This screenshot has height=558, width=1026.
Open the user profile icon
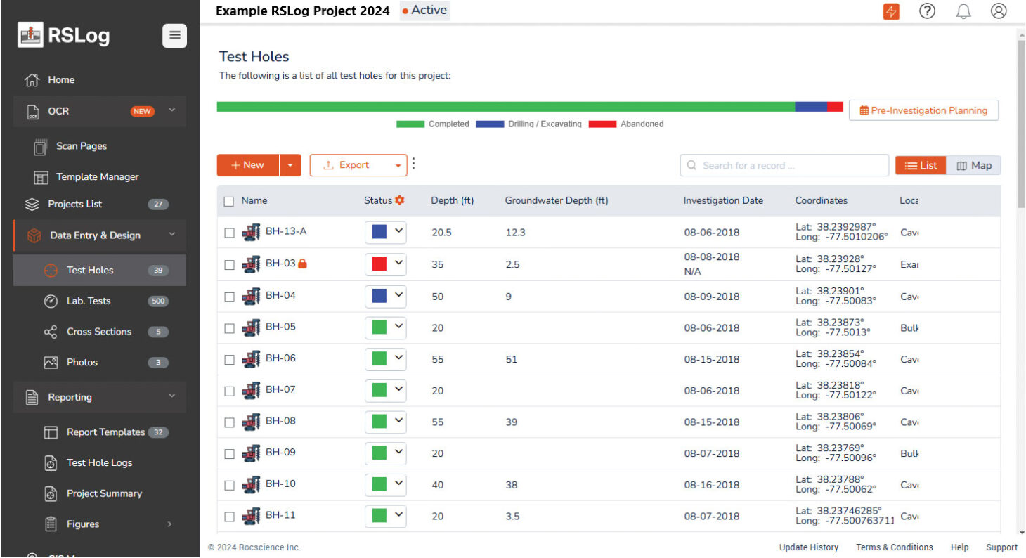(999, 11)
